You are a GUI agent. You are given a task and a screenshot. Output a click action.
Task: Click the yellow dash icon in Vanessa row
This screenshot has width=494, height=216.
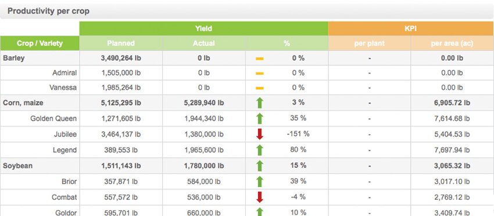pyautogui.click(x=260, y=88)
